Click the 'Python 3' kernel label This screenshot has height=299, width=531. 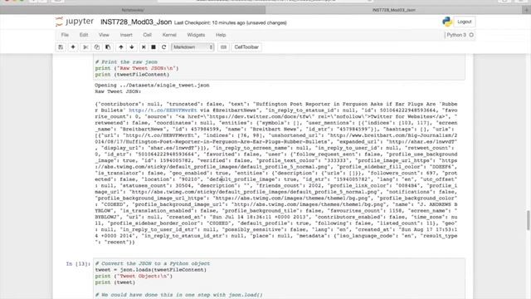click(456, 35)
